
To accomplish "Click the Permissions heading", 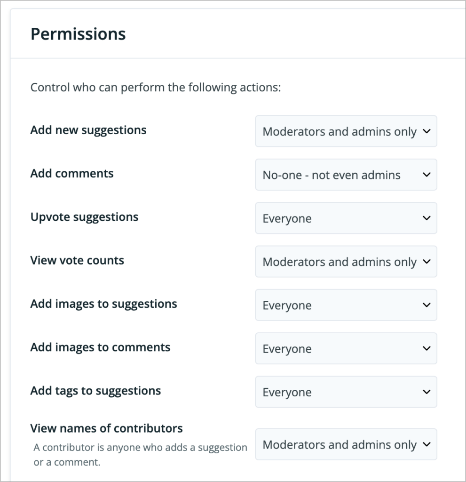I will click(x=78, y=34).
